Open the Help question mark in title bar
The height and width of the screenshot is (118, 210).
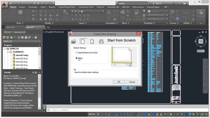184,3
